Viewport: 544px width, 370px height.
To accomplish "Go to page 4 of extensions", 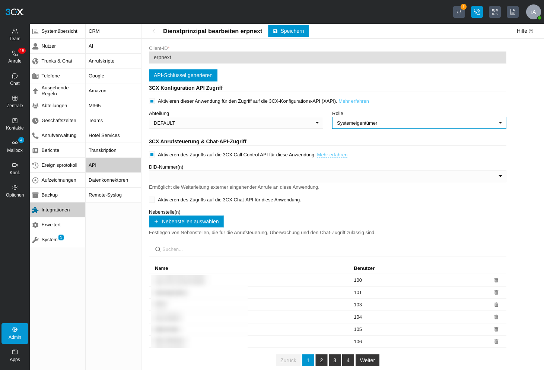I will (x=348, y=360).
